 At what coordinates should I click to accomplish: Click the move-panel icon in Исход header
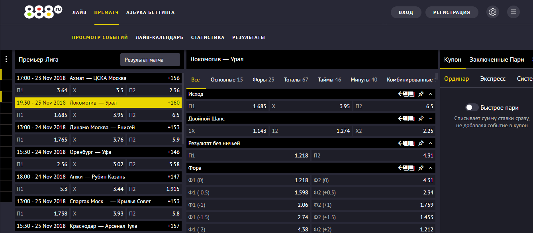point(406,94)
